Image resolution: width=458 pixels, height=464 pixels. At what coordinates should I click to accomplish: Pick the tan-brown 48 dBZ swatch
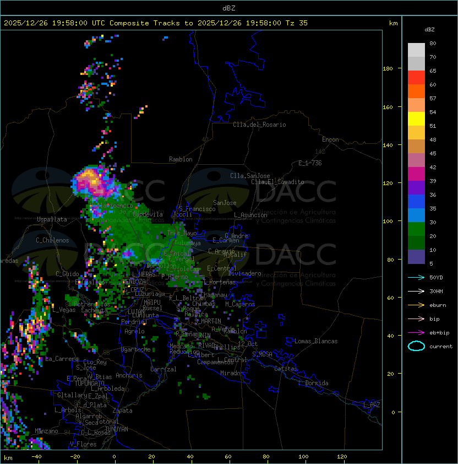[416, 146]
